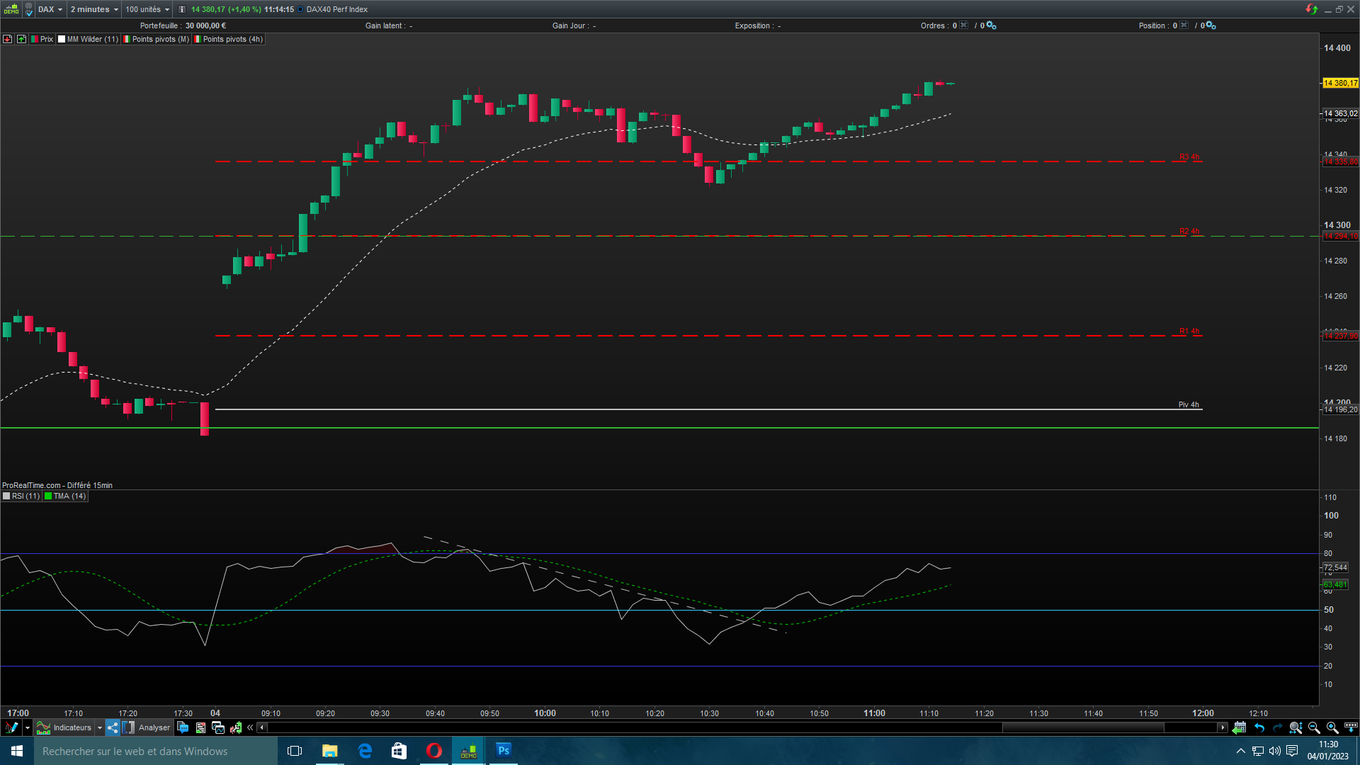This screenshot has height=765, width=1360.
Task: Click the zoom in magnifier
Action: (1332, 727)
